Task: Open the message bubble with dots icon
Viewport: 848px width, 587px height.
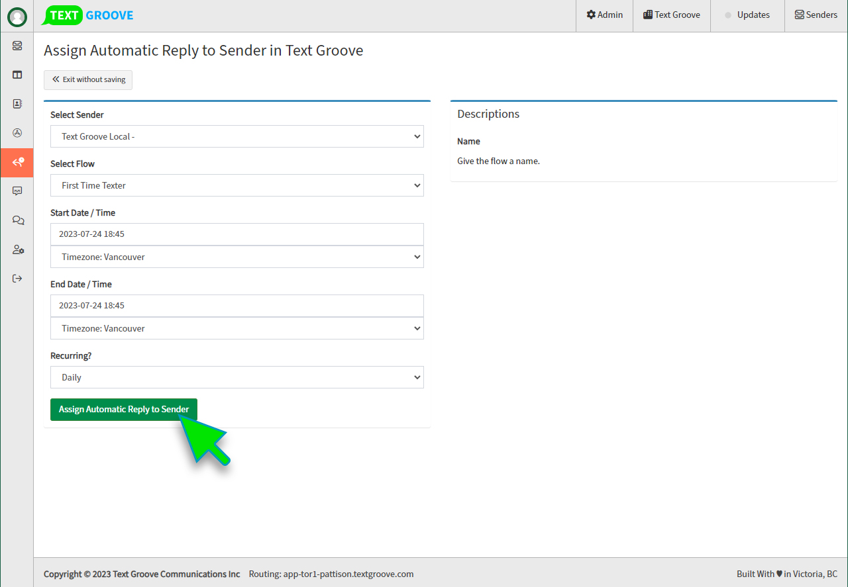Action: 17,191
